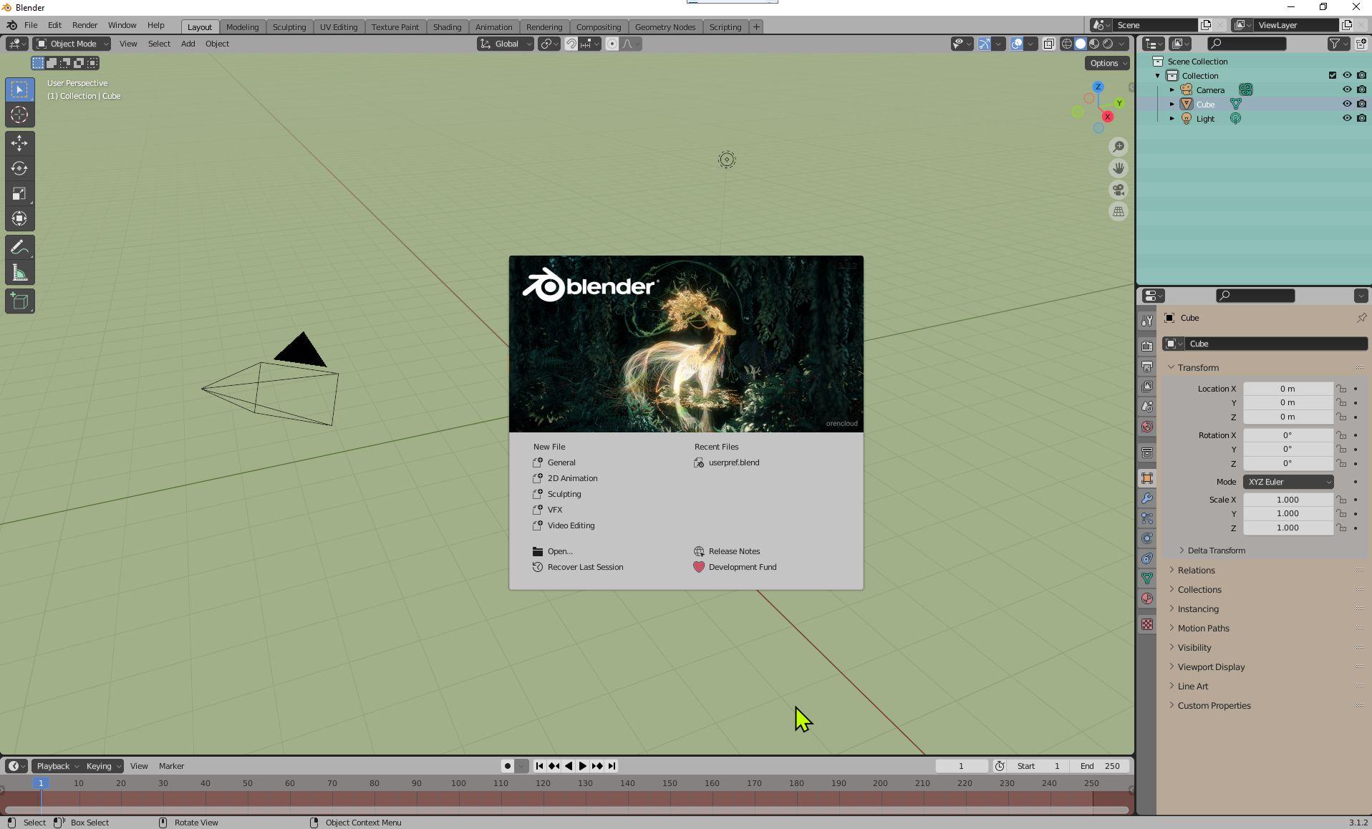
Task: Select the Annotate pencil tool
Action: [19, 248]
